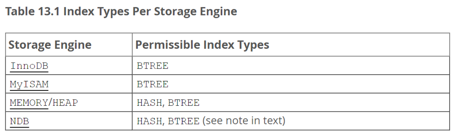Open the InnoDB storage engine link
The image size is (456, 136).
(29, 66)
